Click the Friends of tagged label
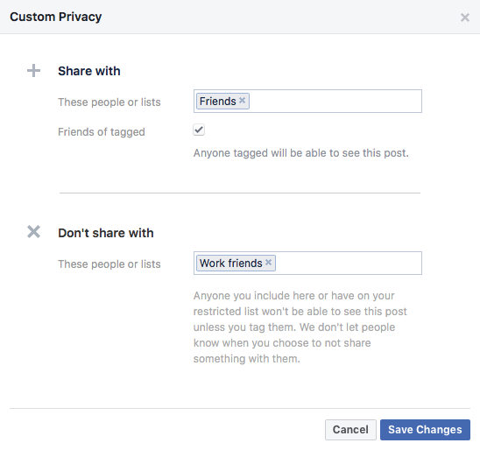Viewport: 480px width, 450px height. coord(102,132)
